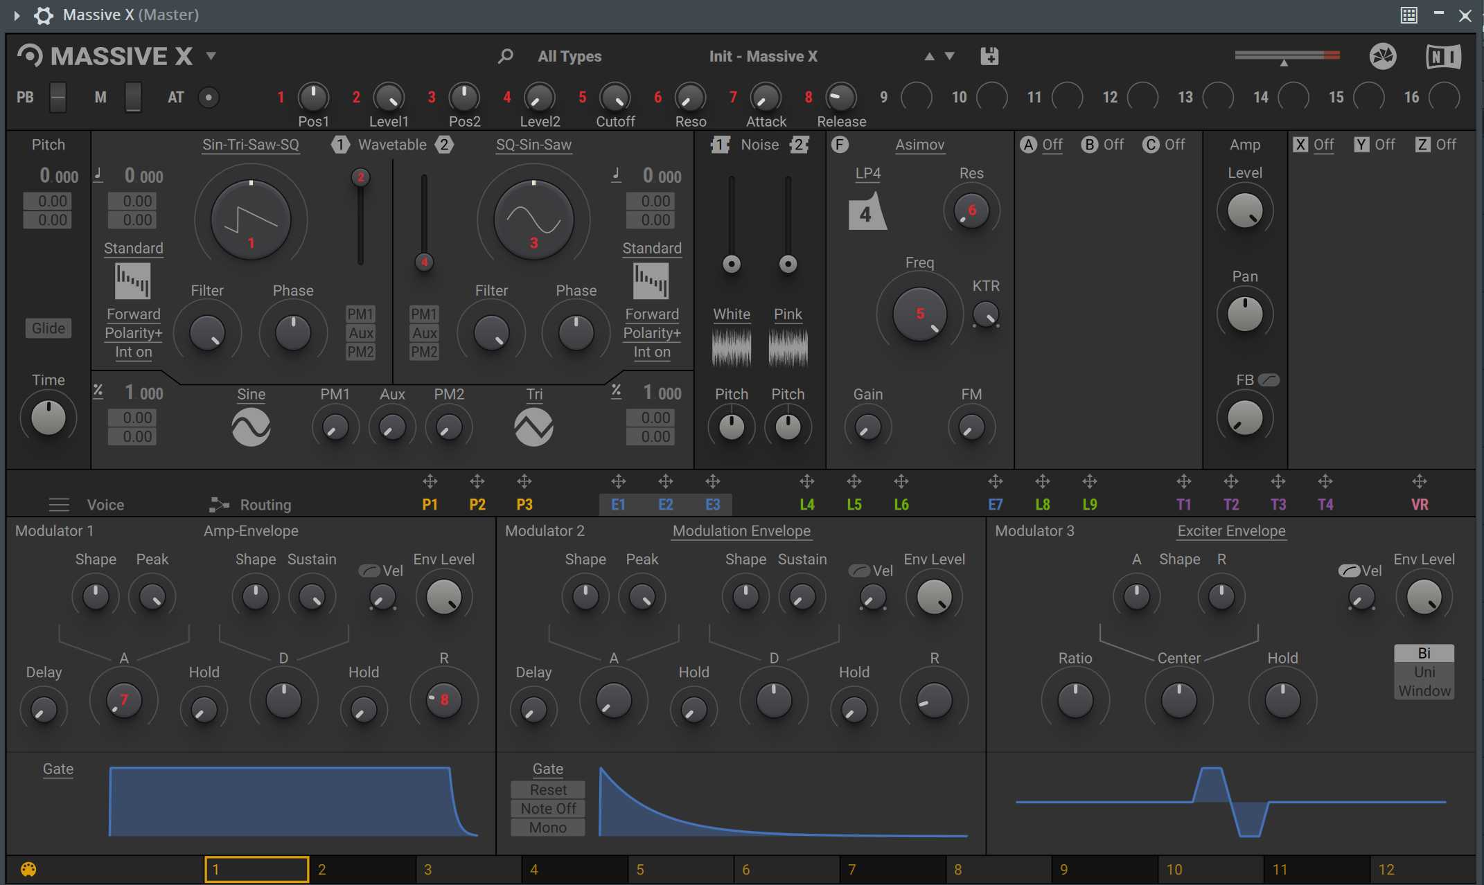
Task: Toggle oscillator 2 Polarity+ setting
Action: pyautogui.click(x=651, y=333)
